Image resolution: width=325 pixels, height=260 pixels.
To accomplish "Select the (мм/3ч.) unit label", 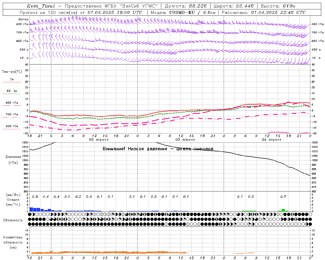I will pos(13,195).
